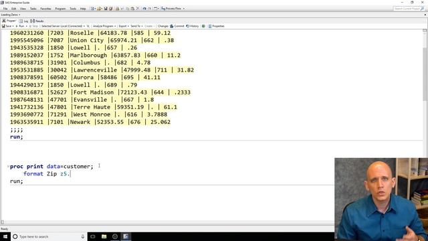Switch to the Log tab
Image resolution: width=428 pixels, height=241 pixels.
pos(24,21)
